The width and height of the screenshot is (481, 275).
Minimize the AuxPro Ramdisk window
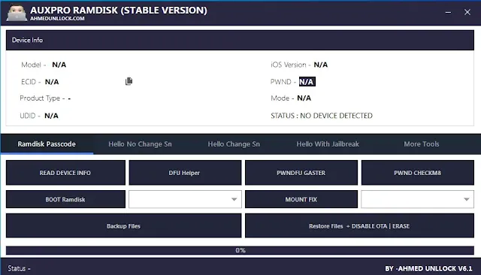tap(448, 12)
